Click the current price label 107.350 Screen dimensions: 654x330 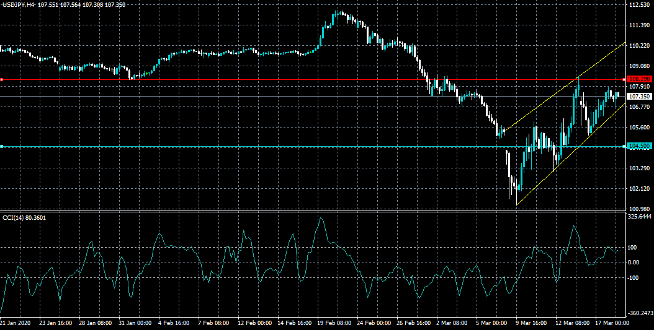pos(639,96)
